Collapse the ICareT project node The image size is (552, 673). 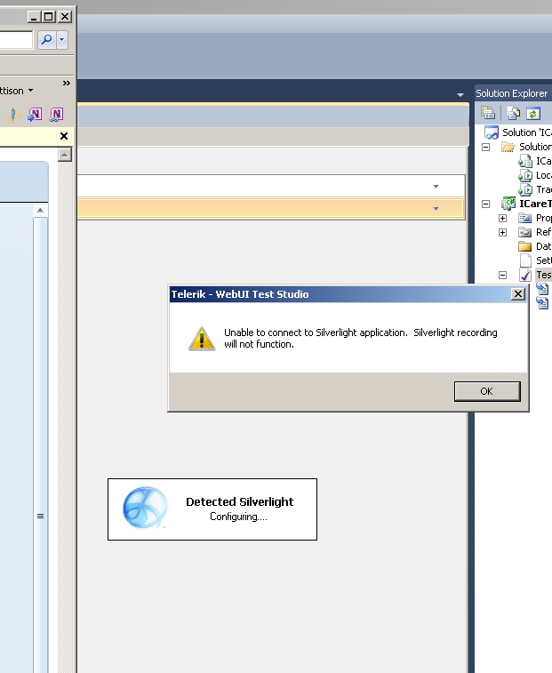[x=485, y=204]
